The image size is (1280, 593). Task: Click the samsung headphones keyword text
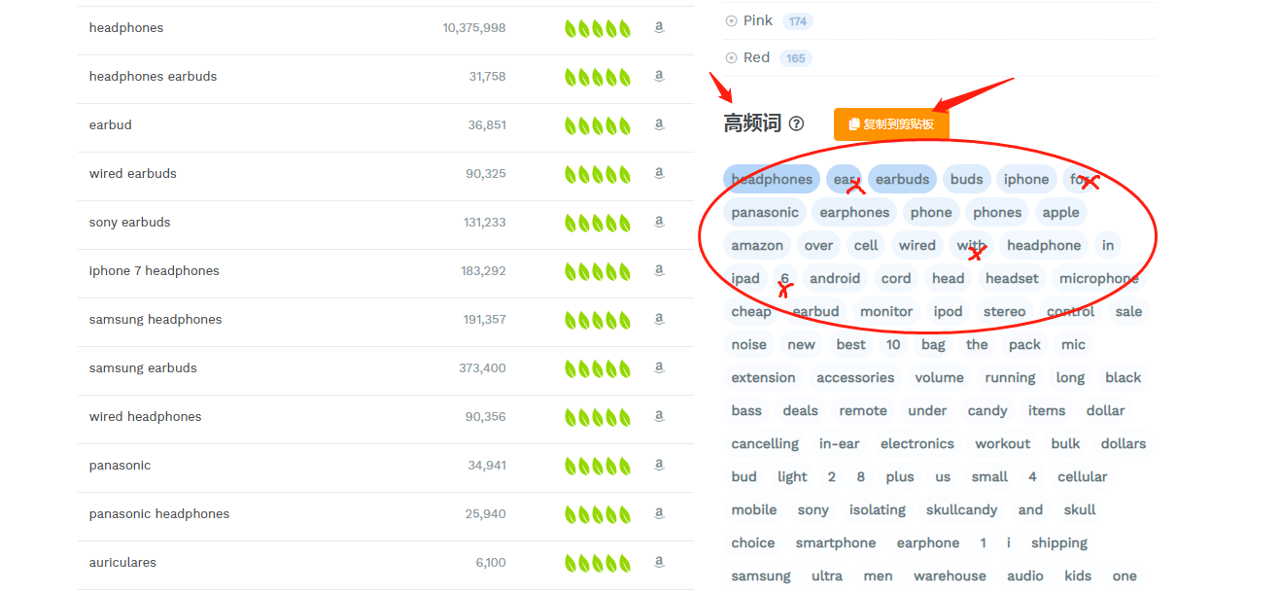(x=156, y=320)
